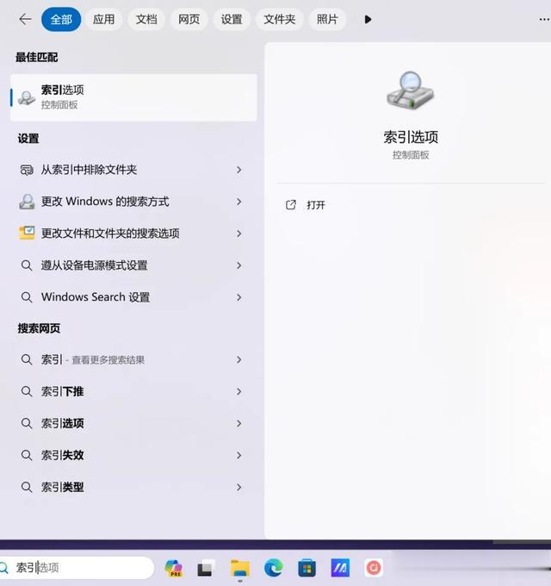
Task: Switch to the 文件夹 filter tab
Action: point(279,20)
